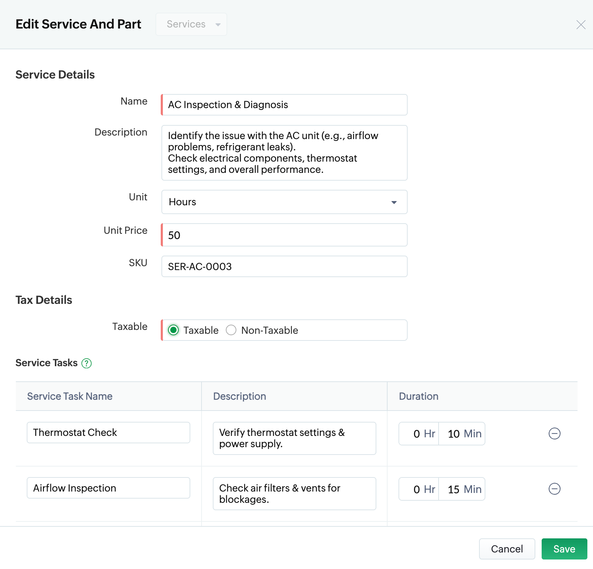The width and height of the screenshot is (593, 569).
Task: Select the Non-Taxable radio option
Action: click(x=231, y=330)
